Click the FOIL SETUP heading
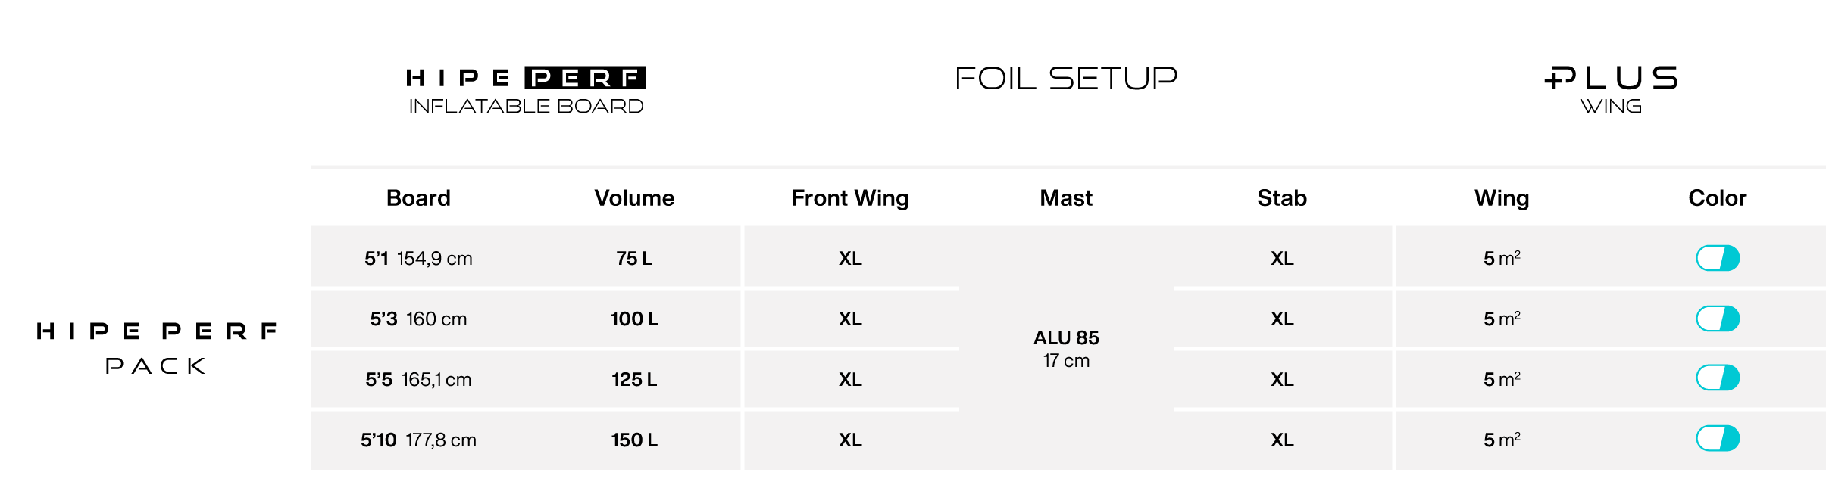 tap(1066, 78)
